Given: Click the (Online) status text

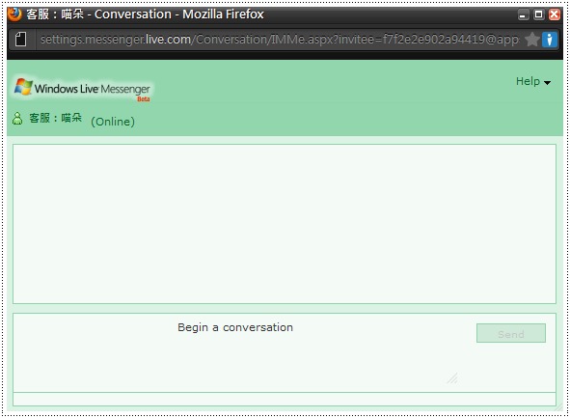Looking at the screenshot, I should click(113, 122).
